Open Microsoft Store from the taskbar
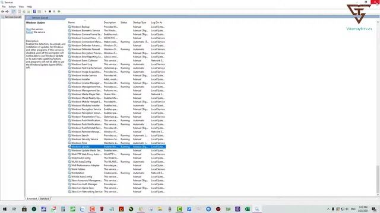Screen dimensions: 380x213 24,209
